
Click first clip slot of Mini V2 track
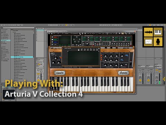click(40, 30)
